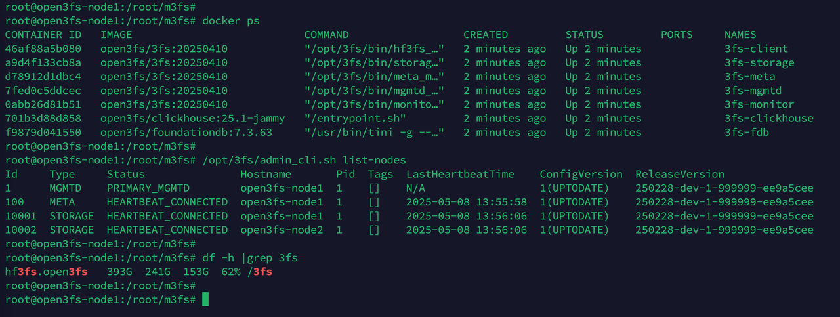
Task: Click the open3fs/foundationdb:7.3.63 image name
Action: pyautogui.click(x=186, y=133)
